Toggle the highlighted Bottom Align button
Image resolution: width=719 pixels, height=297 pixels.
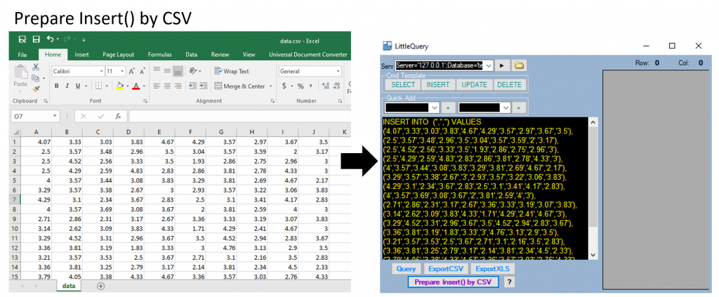178,71
